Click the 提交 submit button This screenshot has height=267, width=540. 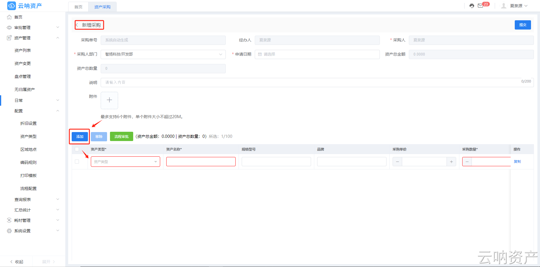(523, 25)
